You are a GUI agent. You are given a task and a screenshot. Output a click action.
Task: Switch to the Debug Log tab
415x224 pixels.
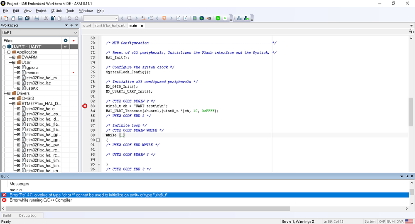pos(27,215)
